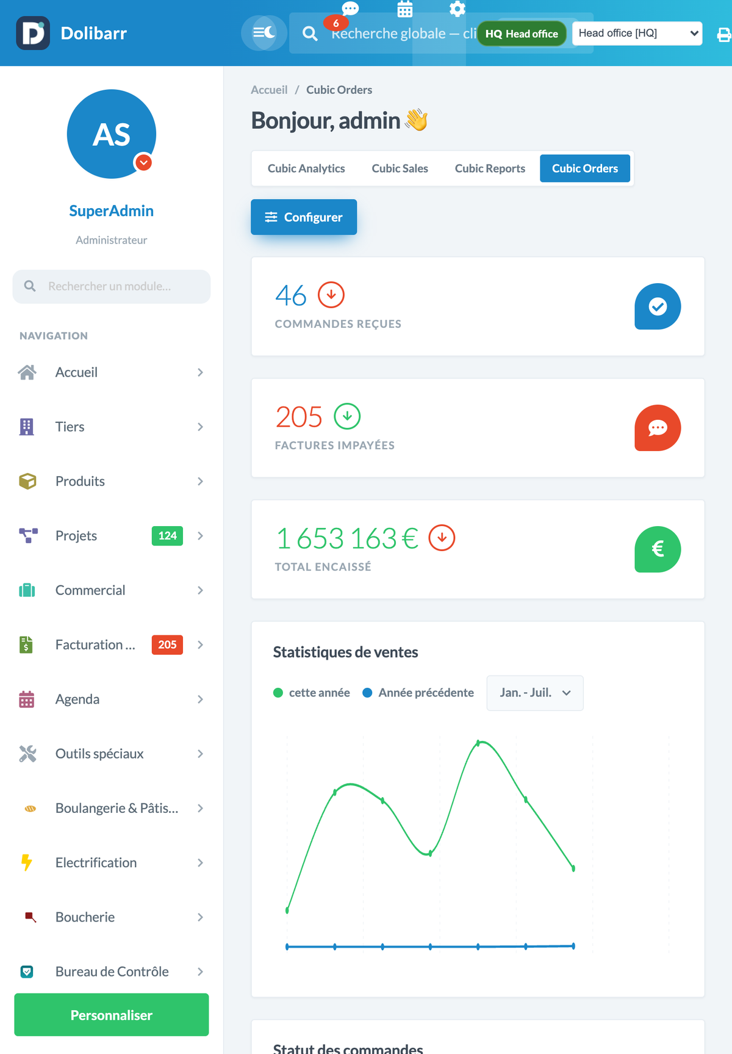Open the Bureau de Contrôle menu item
Image resolution: width=732 pixels, height=1054 pixels.
pos(112,972)
